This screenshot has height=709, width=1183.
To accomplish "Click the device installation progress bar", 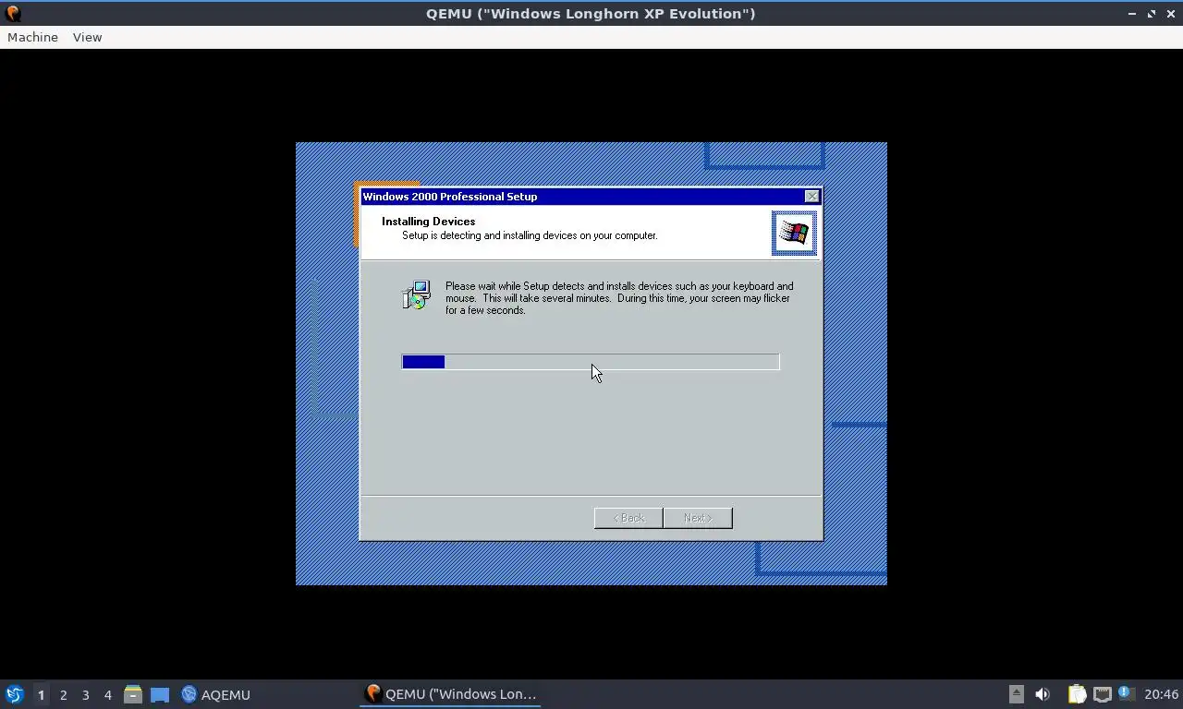I will (591, 362).
